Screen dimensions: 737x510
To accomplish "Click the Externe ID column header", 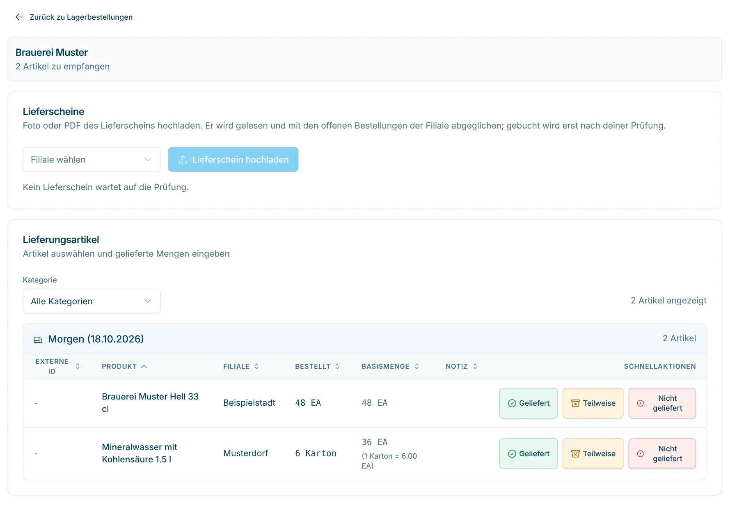I will coord(57,366).
